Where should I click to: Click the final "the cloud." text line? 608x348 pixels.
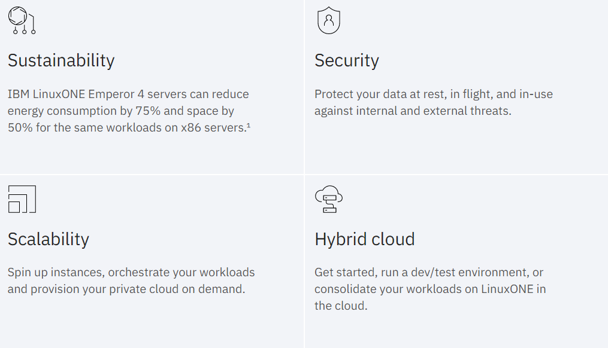click(x=341, y=306)
